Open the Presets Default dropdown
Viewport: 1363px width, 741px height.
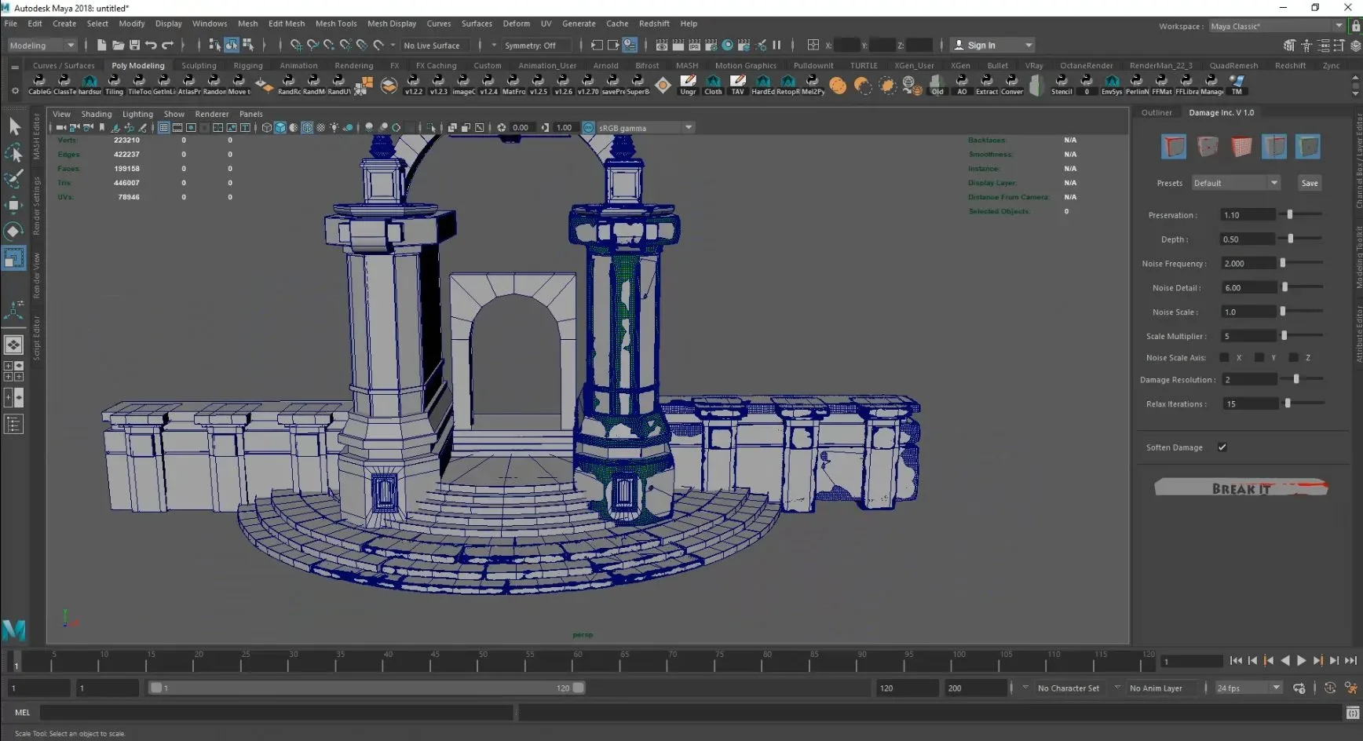(x=1236, y=183)
